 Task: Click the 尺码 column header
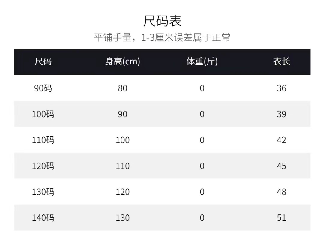point(43,62)
